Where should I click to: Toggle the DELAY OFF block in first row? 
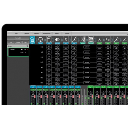point(108,47)
